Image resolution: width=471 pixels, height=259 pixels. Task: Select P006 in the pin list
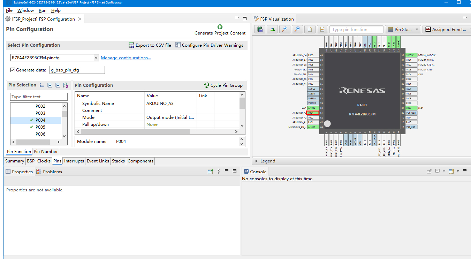click(40, 134)
